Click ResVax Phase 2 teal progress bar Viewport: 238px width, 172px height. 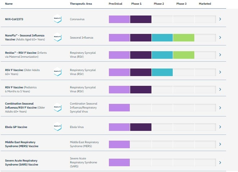[x=162, y=55]
